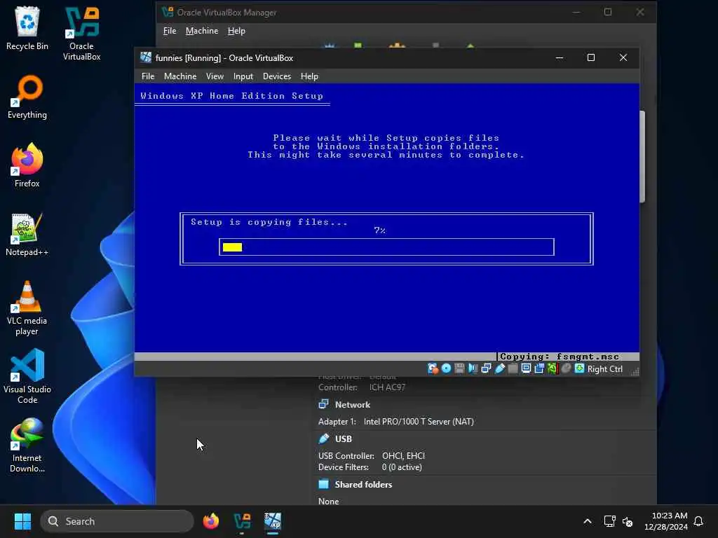Open the Devices menu in the VM window
Image resolution: width=718 pixels, height=538 pixels.
point(277,76)
